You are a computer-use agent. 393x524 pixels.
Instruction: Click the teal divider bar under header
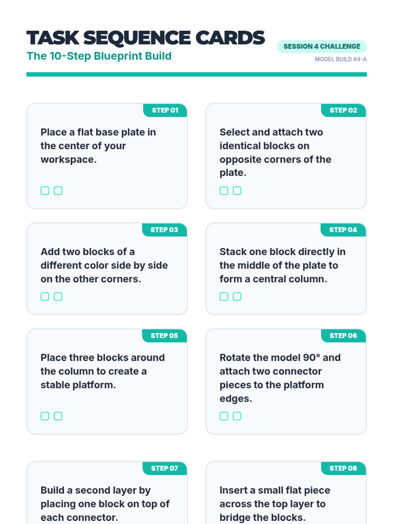[x=196, y=74]
